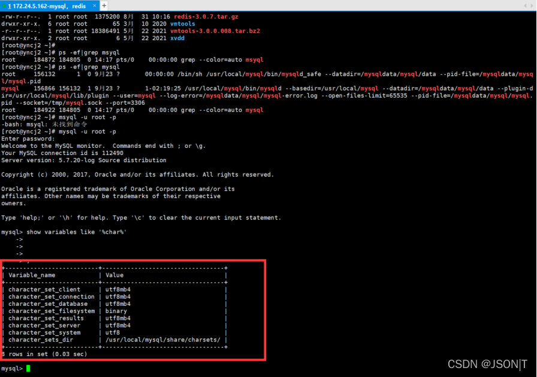Click '--open-files-limit=65535' option text
Screen dimensions: 537x377
pos(364,96)
